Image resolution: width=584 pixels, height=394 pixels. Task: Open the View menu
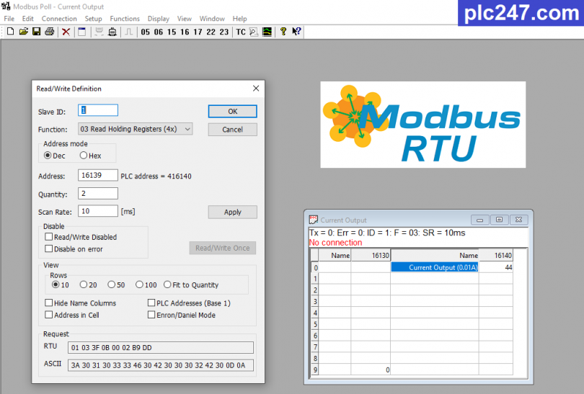tap(184, 19)
